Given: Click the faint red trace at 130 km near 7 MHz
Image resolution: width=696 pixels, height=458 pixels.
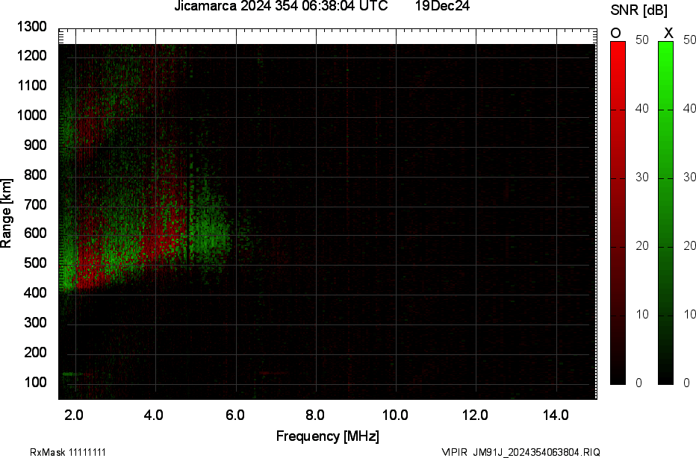Looking at the screenshot, I should pyautogui.click(x=273, y=373).
